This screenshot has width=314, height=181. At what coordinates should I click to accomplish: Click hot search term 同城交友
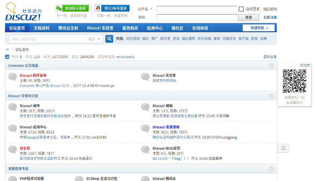coord(229,38)
